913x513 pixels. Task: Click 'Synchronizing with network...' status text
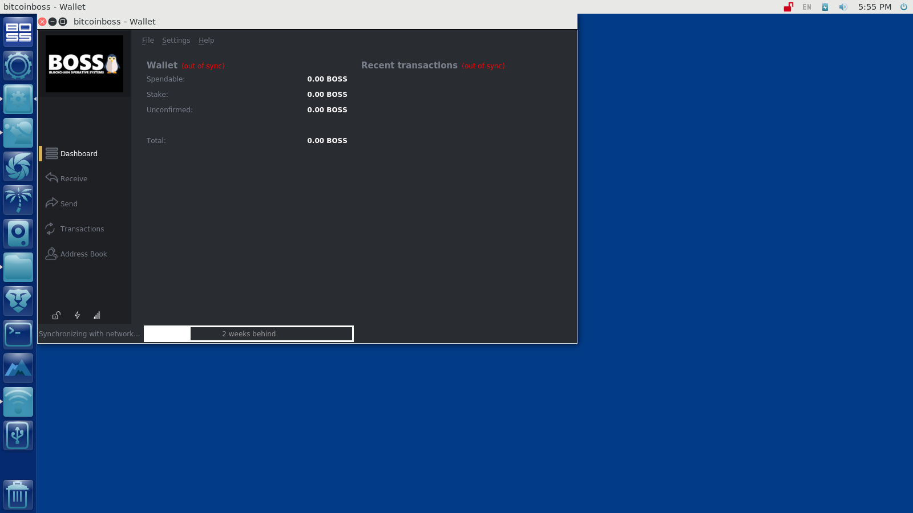(x=89, y=334)
